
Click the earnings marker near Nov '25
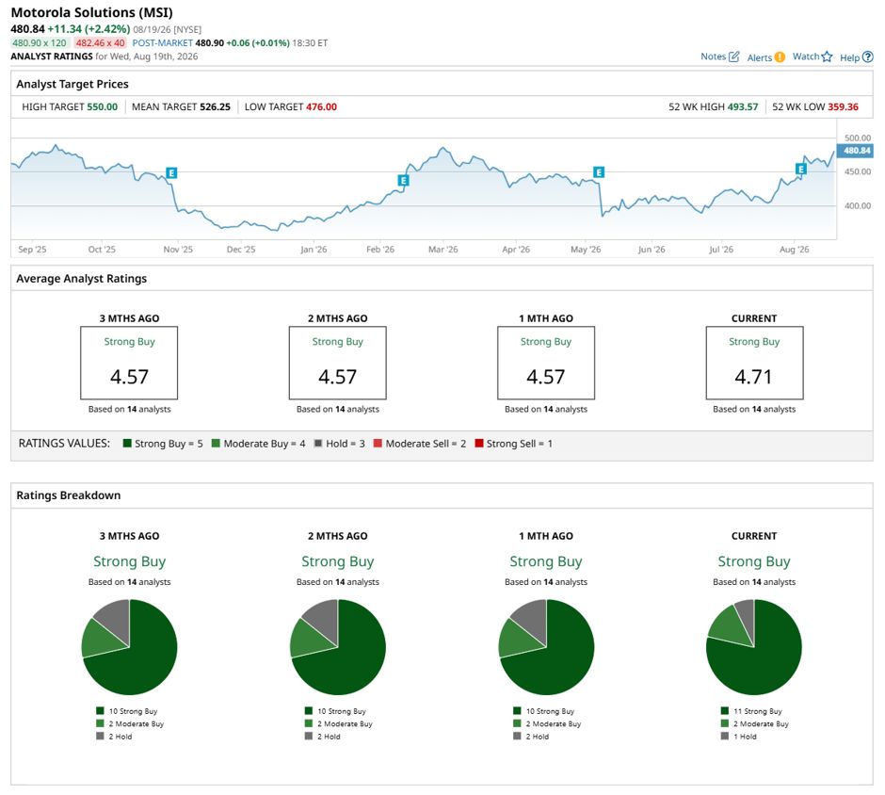tap(171, 172)
